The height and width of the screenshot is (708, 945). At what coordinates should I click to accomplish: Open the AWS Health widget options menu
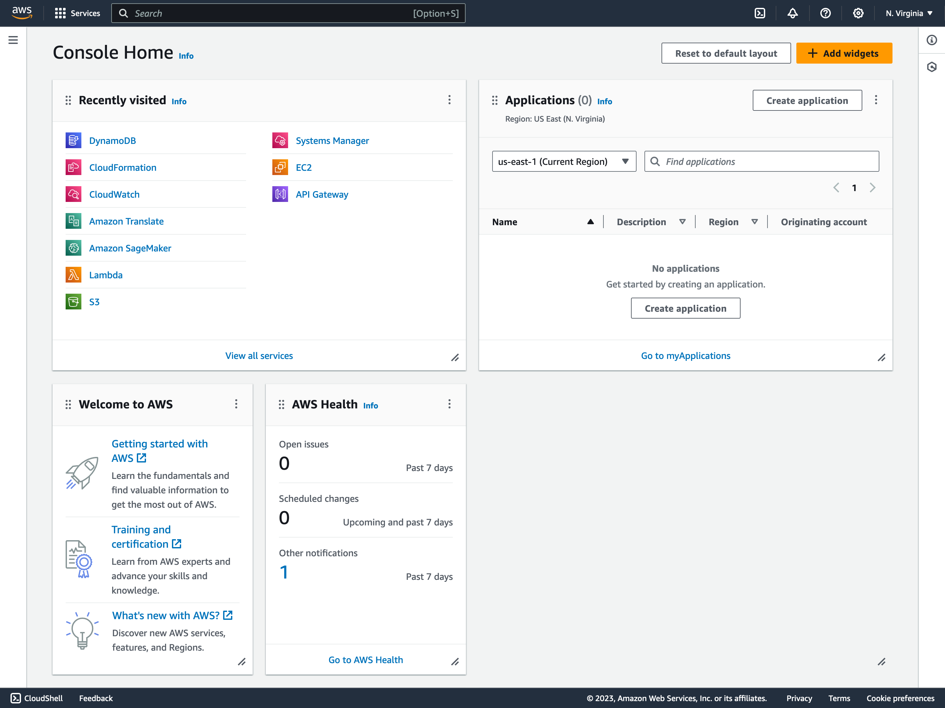pos(450,404)
